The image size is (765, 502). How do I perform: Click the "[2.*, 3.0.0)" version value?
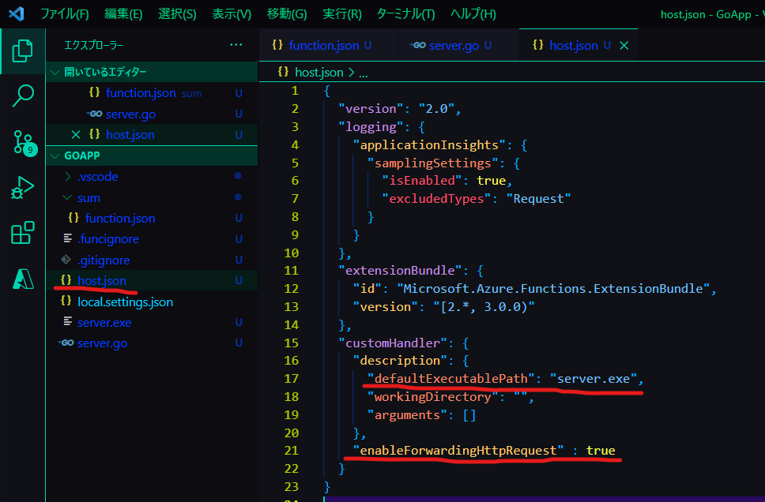pyautogui.click(x=484, y=306)
